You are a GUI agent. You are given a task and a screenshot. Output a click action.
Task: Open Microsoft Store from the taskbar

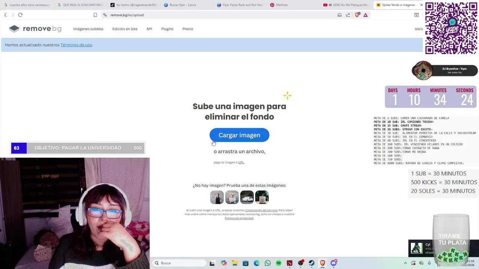pos(245,263)
